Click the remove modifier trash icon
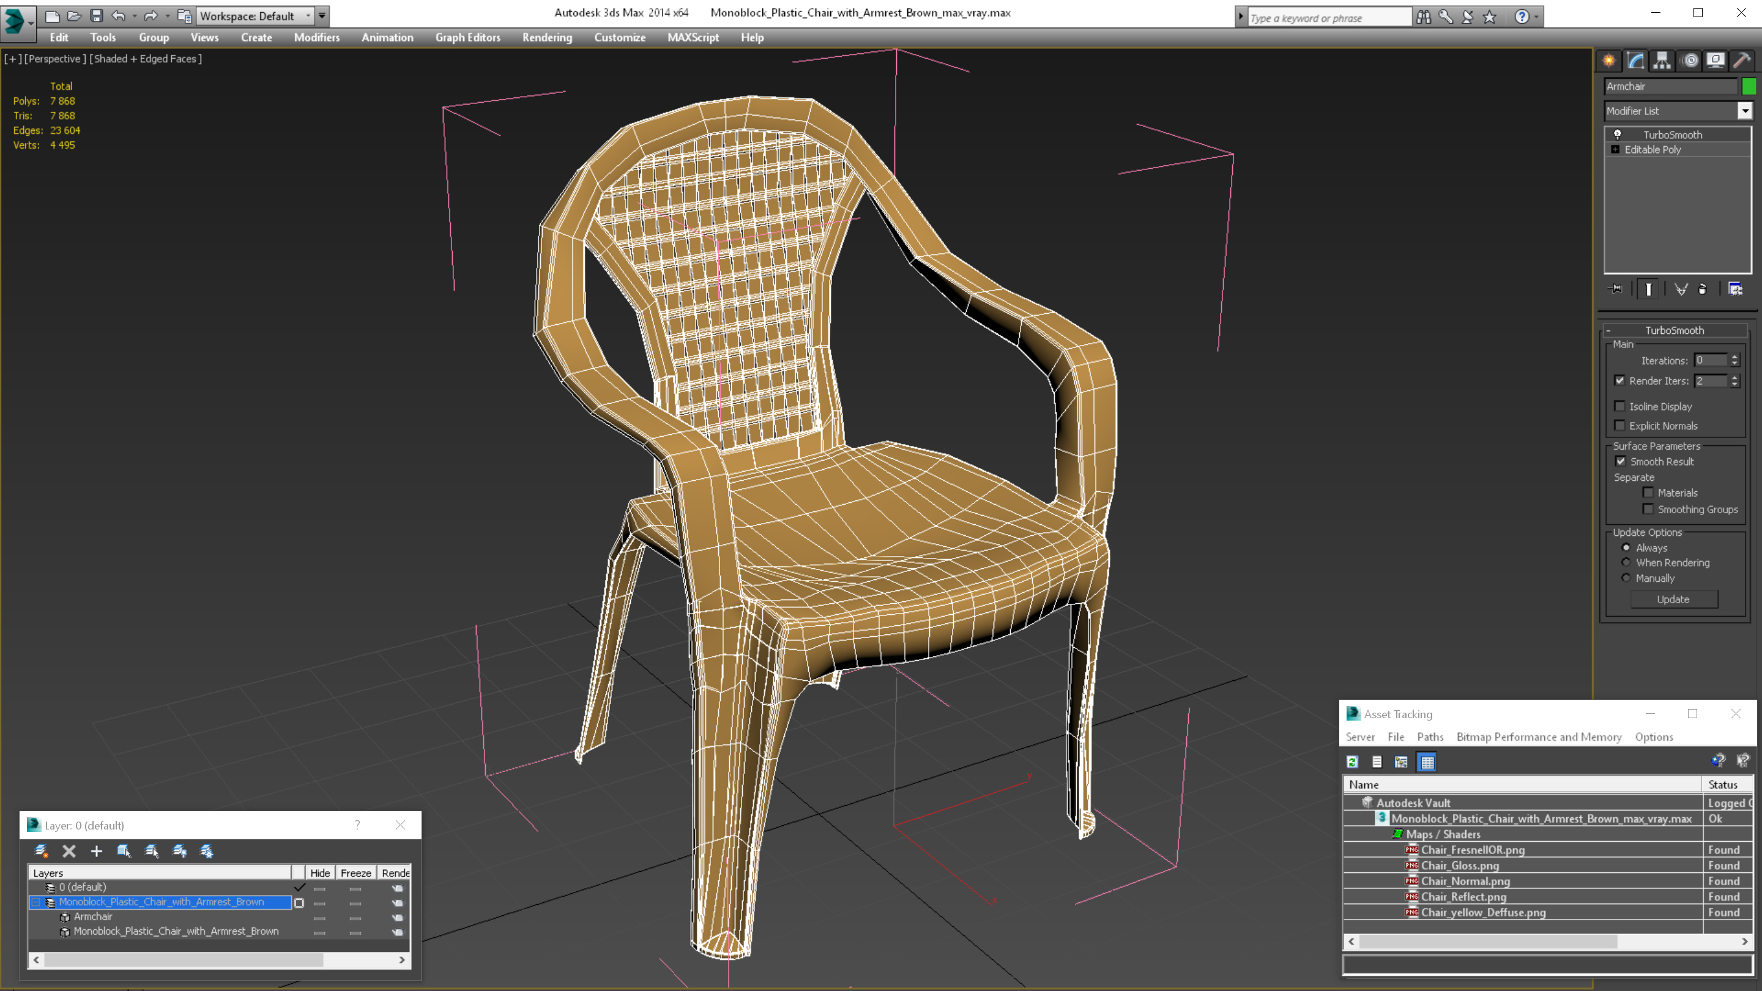The width and height of the screenshot is (1762, 991). (x=1703, y=289)
